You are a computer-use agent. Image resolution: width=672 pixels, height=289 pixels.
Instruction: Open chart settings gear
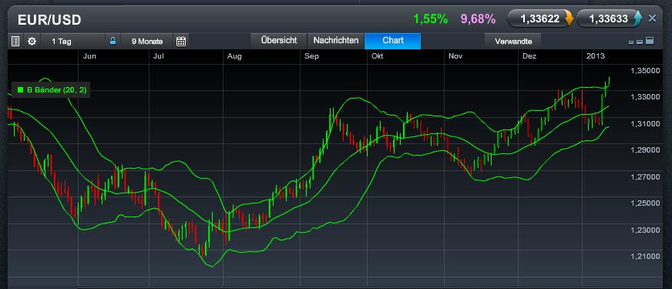point(32,42)
